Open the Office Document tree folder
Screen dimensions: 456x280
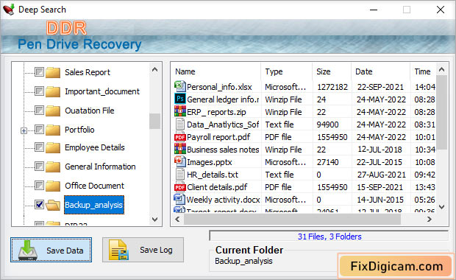coord(94,186)
